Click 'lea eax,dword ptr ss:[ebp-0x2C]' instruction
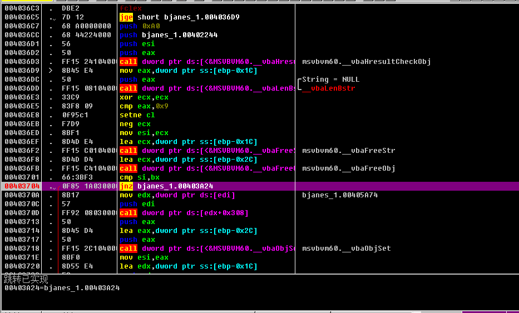This screenshot has height=313, width=519. point(189,231)
